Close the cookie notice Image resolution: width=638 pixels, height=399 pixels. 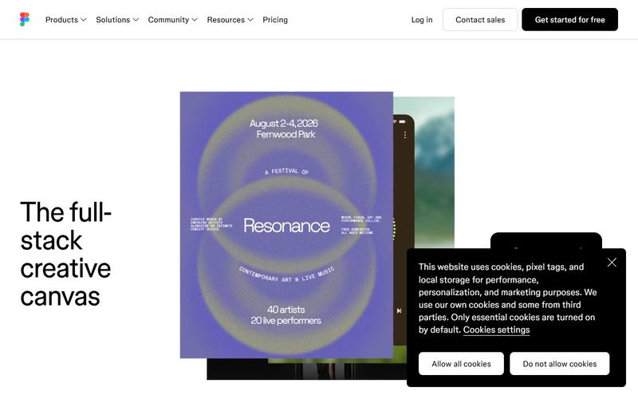(x=612, y=263)
